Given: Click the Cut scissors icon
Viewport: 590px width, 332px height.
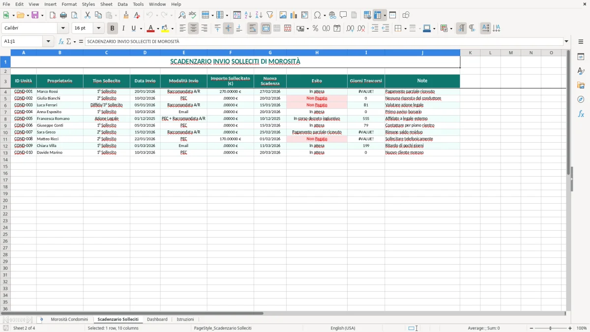Looking at the screenshot, I should coord(88,15).
